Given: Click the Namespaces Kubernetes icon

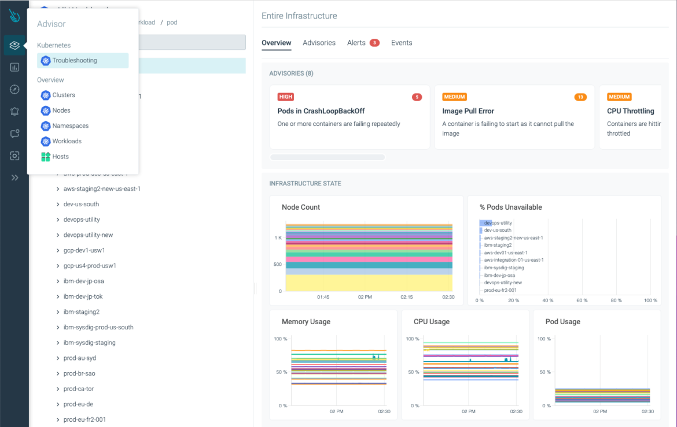Looking at the screenshot, I should (x=46, y=126).
